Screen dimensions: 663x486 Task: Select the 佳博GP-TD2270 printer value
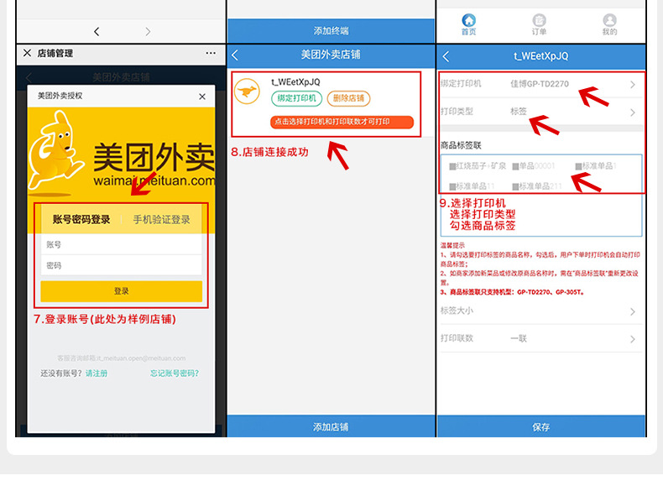click(540, 84)
